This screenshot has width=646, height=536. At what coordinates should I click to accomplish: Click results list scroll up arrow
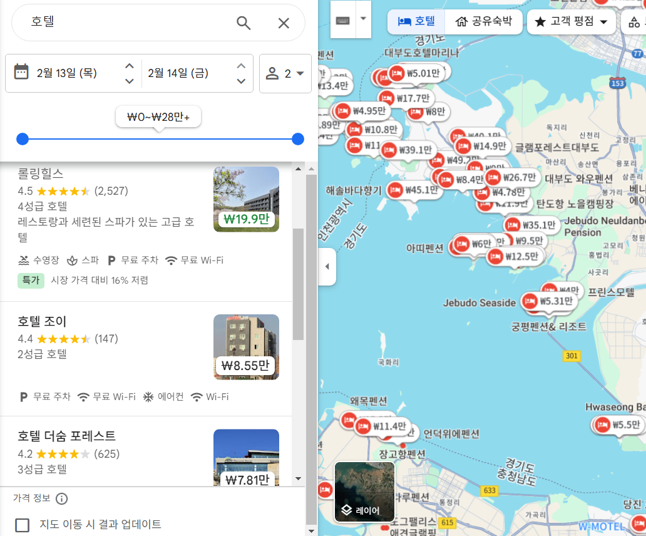pyautogui.click(x=299, y=169)
